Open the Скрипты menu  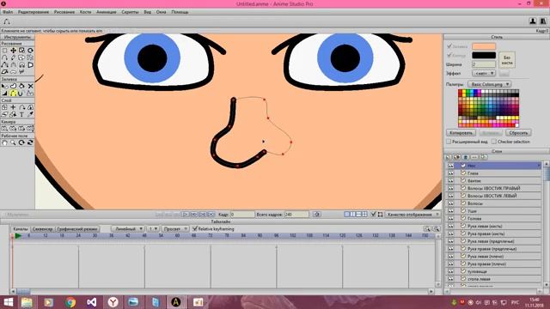tap(130, 12)
